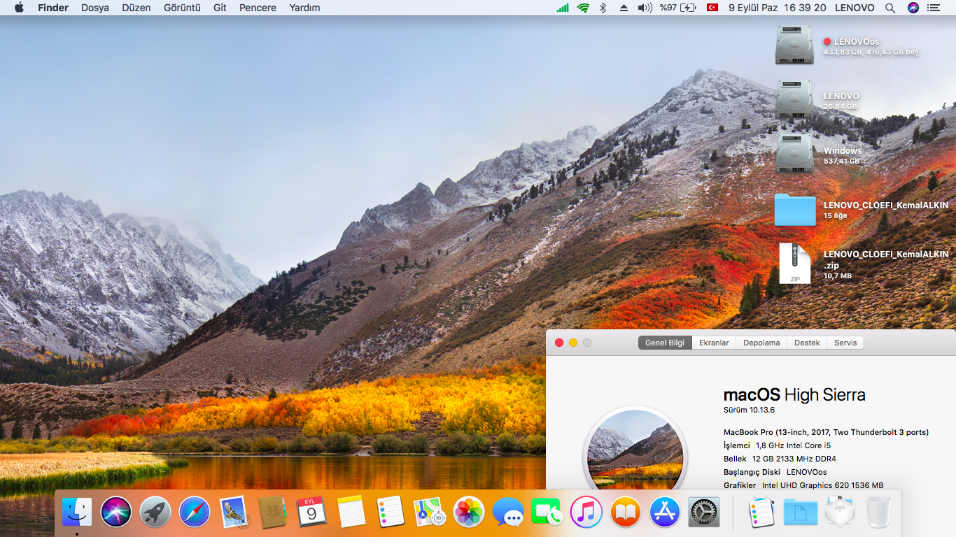Open the Trash in Dock
956x537 pixels.
[x=878, y=513]
